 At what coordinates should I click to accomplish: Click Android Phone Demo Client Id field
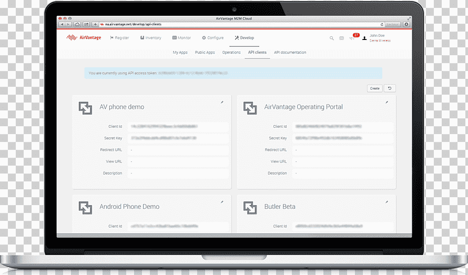pyautogui.click(x=178, y=226)
